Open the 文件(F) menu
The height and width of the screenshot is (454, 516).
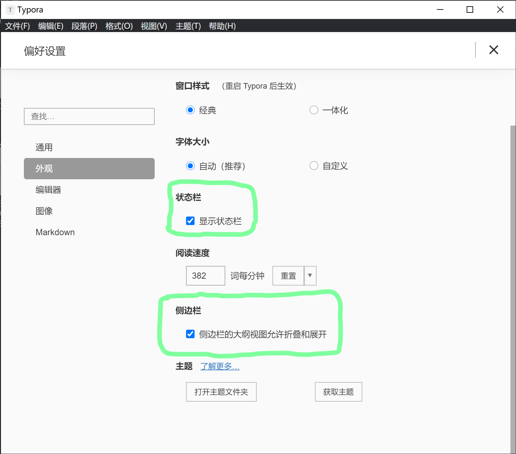[x=17, y=26]
